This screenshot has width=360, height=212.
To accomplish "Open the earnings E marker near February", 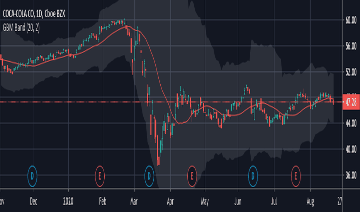I will [100, 176].
